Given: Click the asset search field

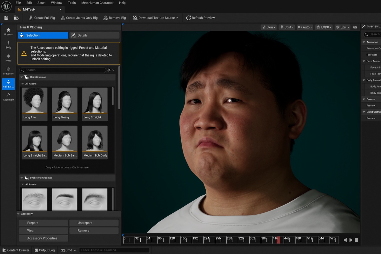Looking at the screenshot, I should [63, 70].
